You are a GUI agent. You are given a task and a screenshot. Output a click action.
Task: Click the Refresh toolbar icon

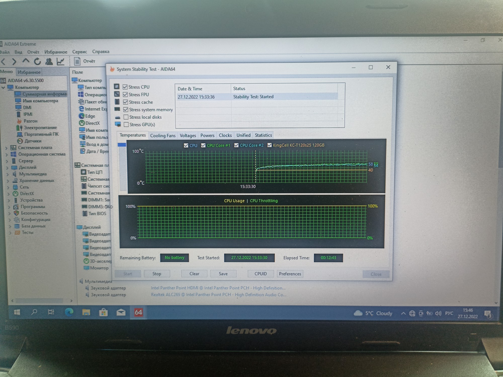(37, 61)
